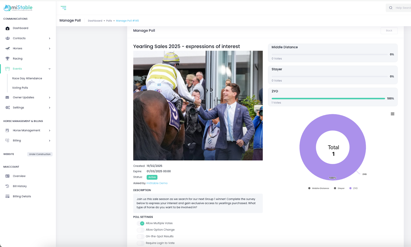Open the miStable Demo link

157,183
